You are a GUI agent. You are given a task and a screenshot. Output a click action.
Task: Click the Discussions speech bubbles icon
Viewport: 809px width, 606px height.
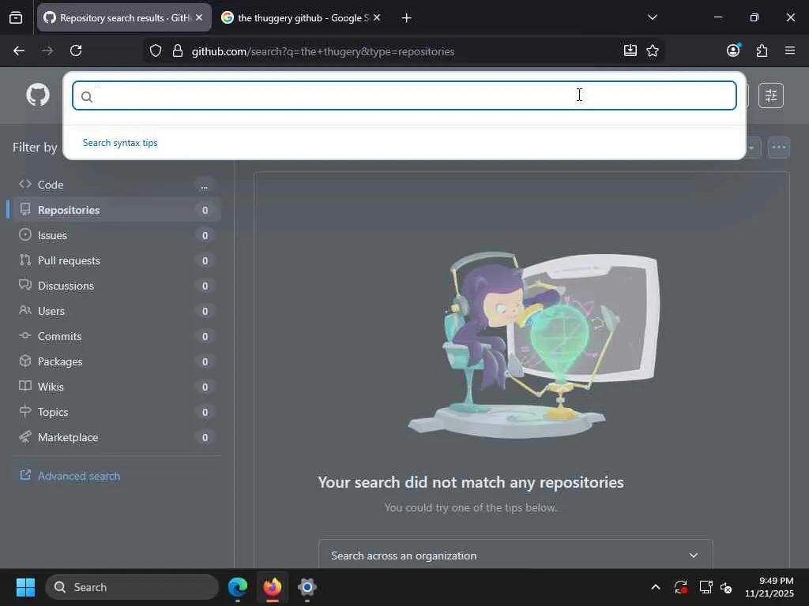(24, 284)
